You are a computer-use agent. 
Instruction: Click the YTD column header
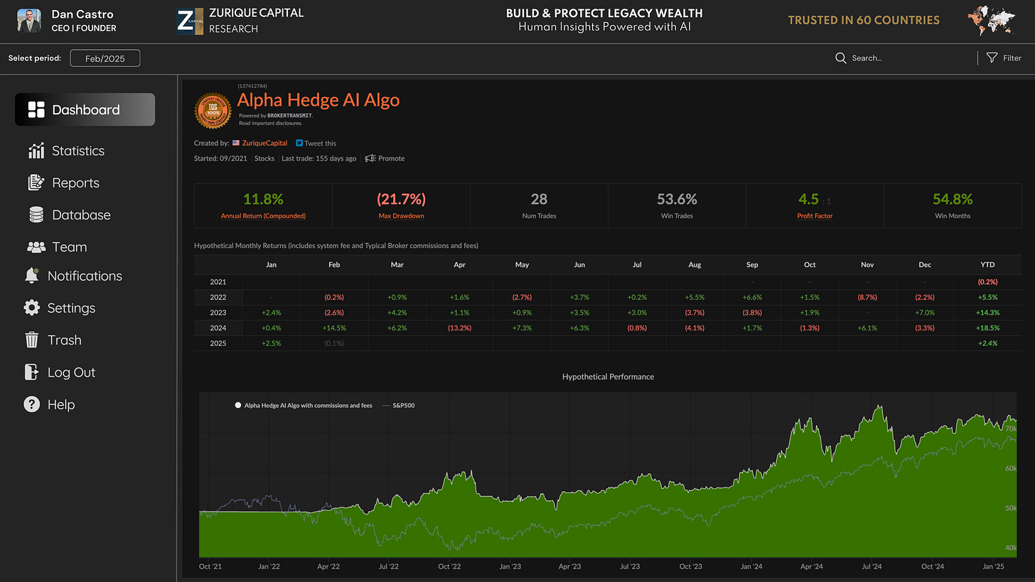coord(987,264)
